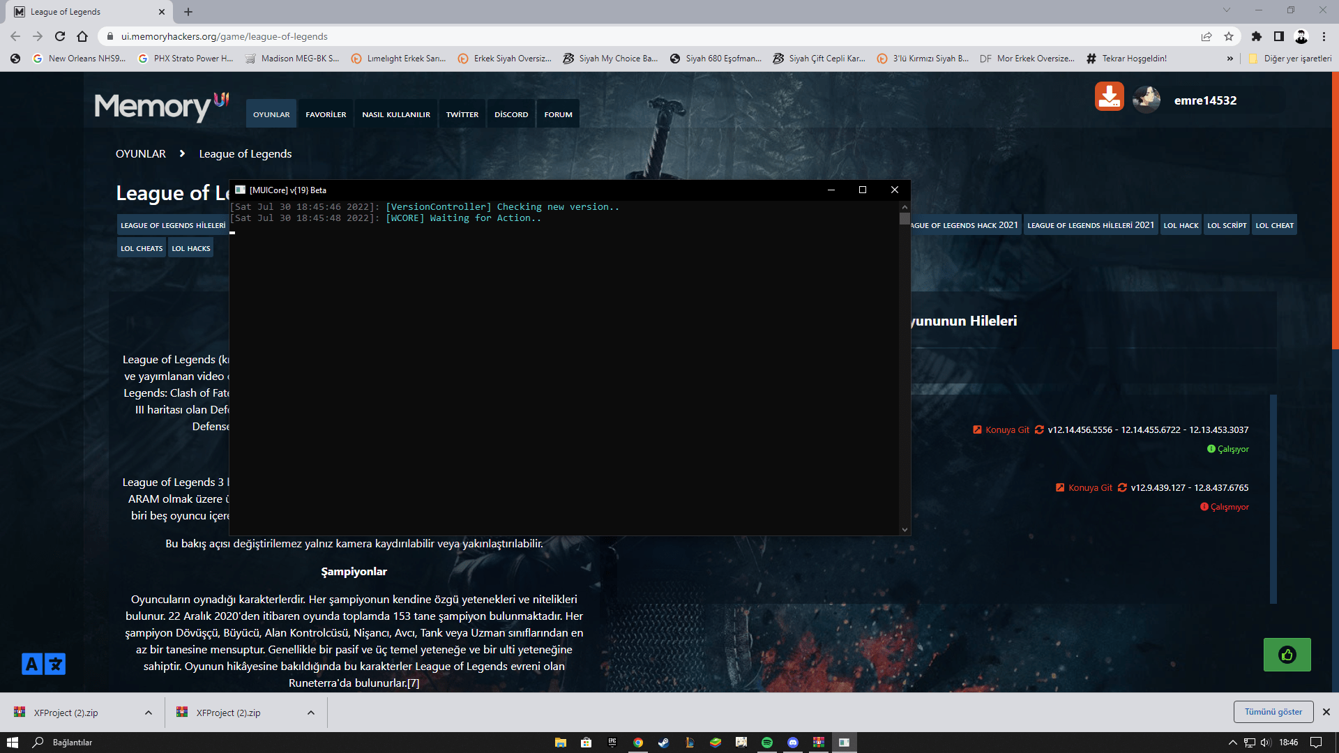Viewport: 1339px width, 753px height.
Task: Show hidden system tray icons
Action: coord(1232,743)
